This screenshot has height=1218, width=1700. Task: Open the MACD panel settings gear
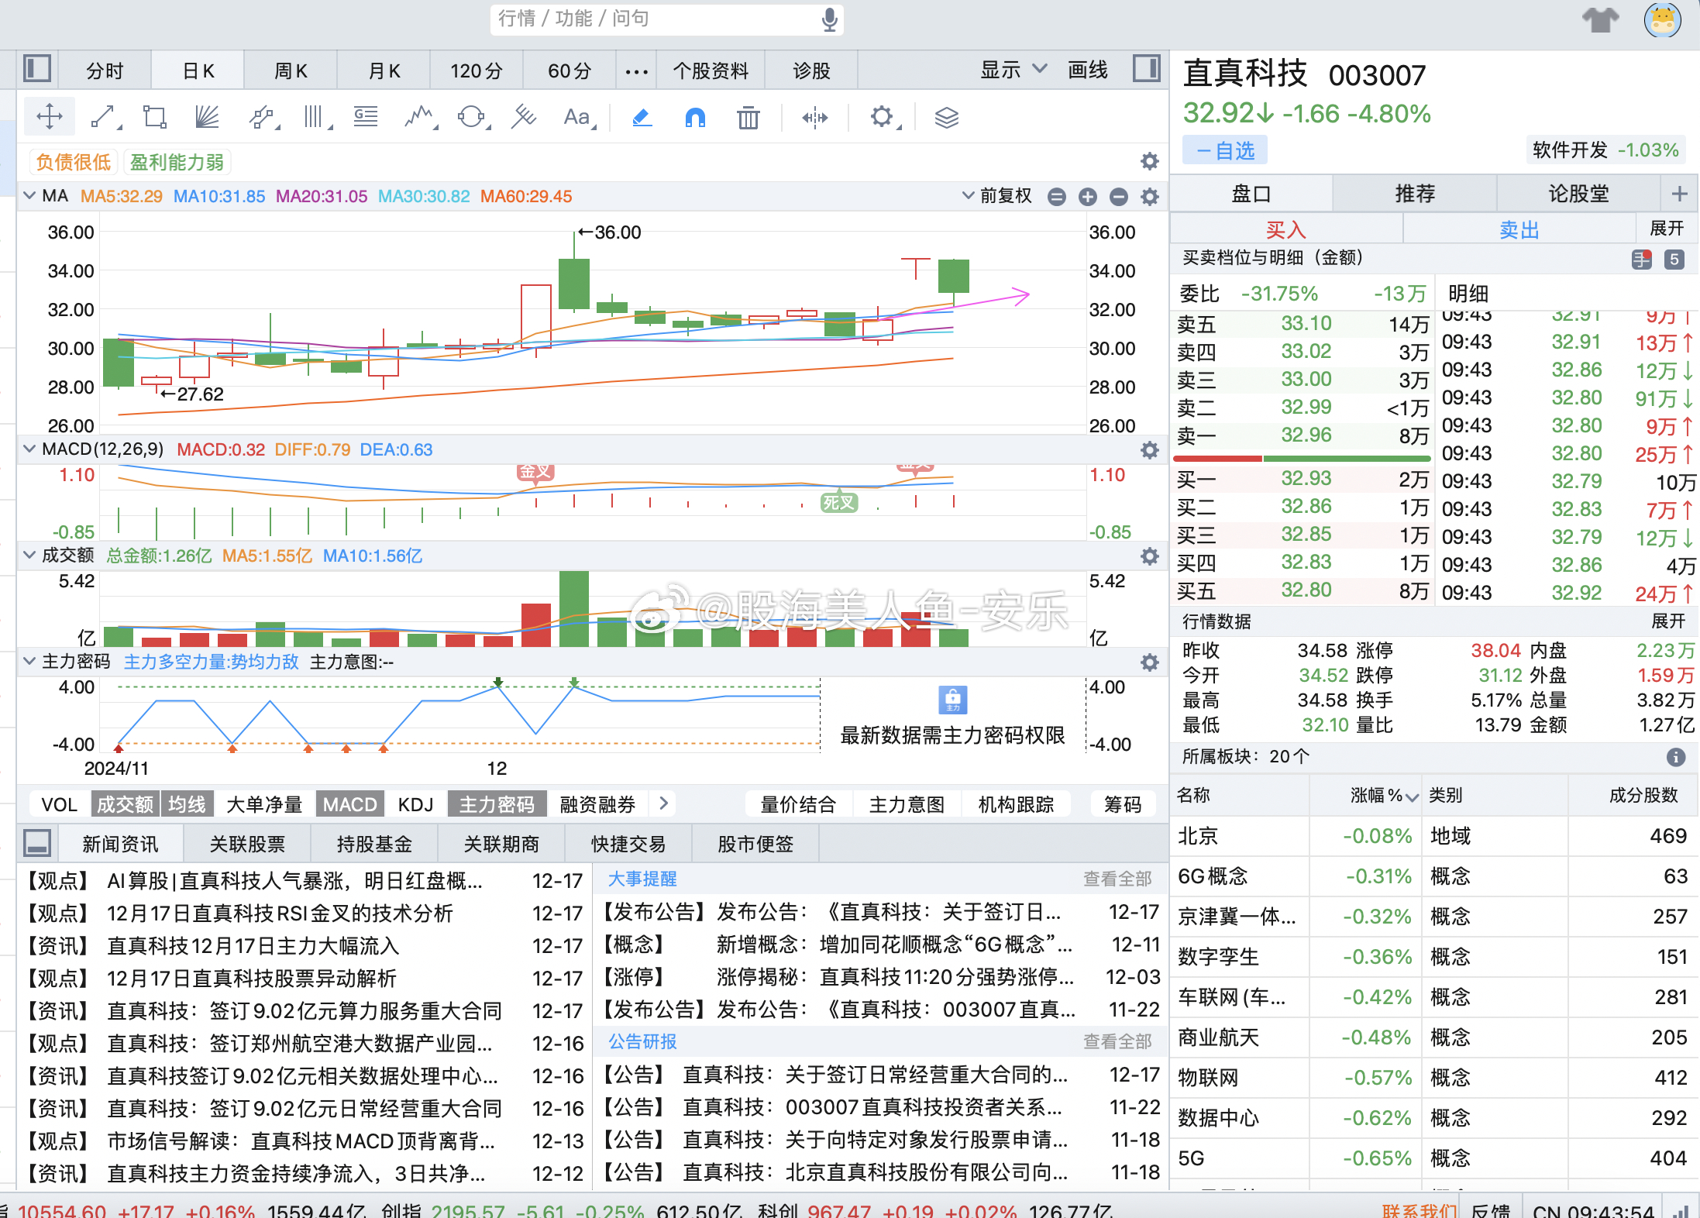click(1150, 450)
